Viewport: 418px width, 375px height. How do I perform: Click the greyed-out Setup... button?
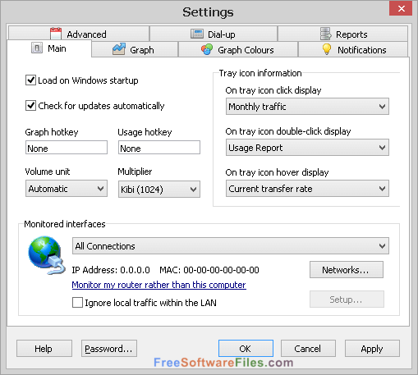coord(347,300)
